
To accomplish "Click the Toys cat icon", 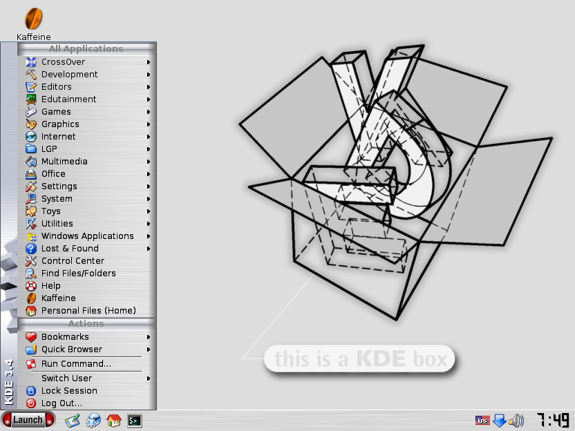I will [31, 211].
